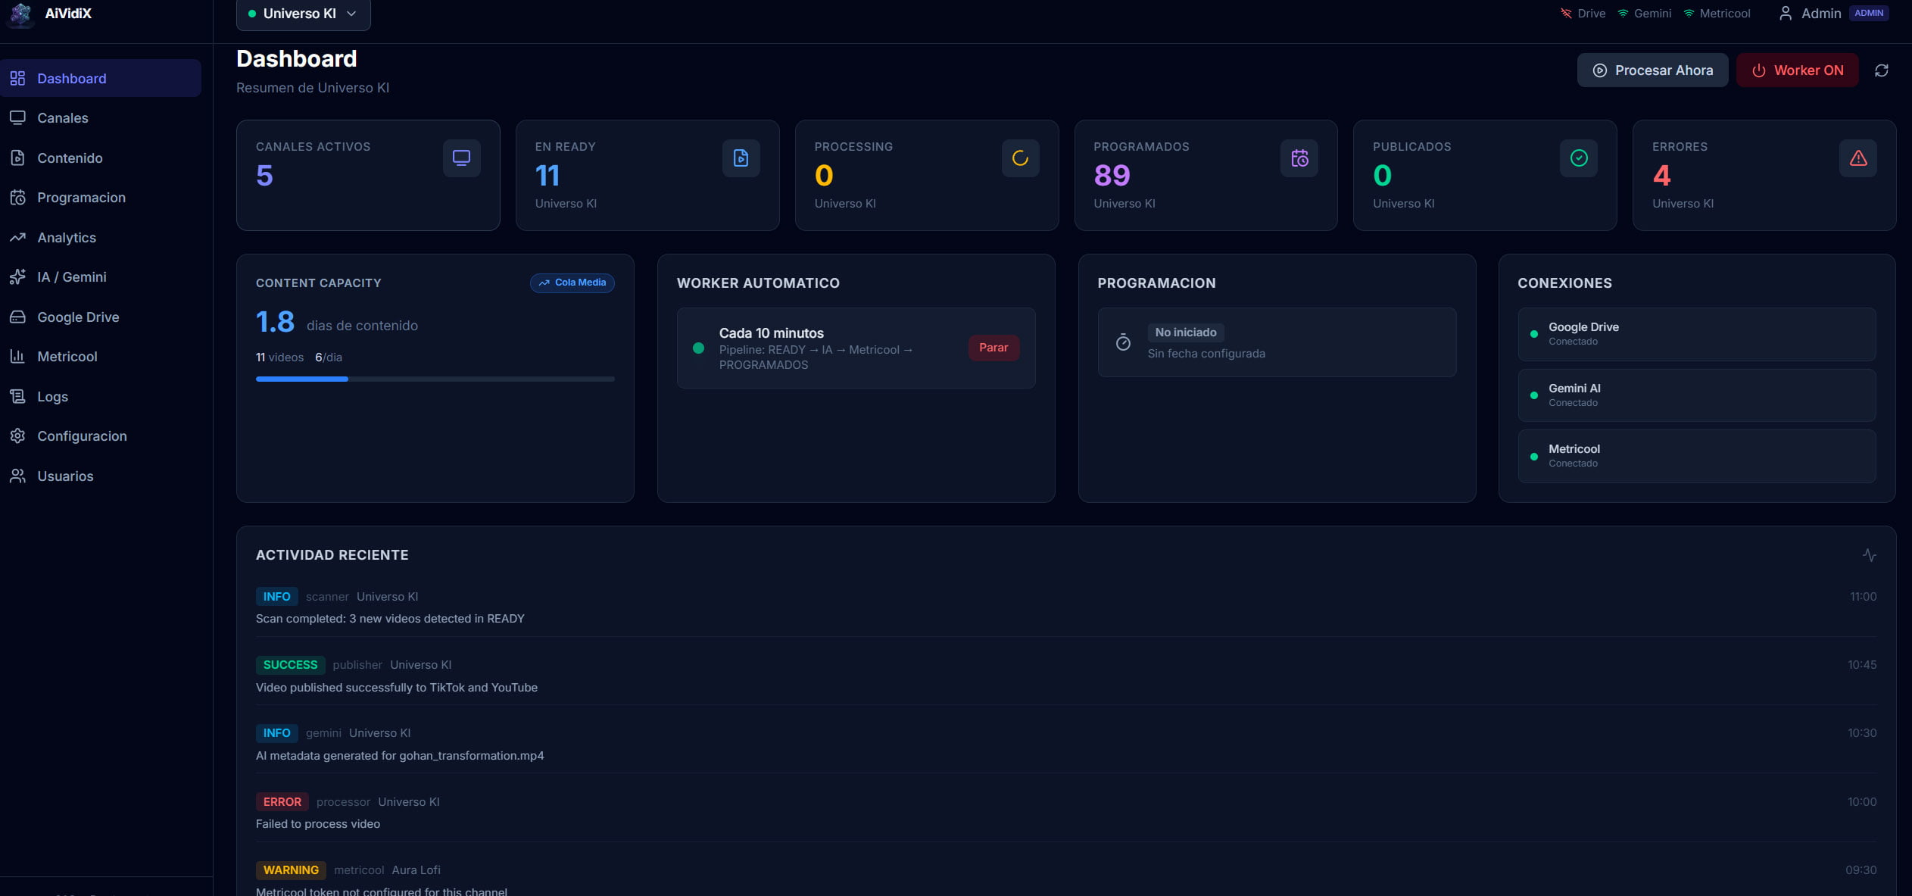1912x896 pixels.
Task: Click the Admin account label in top bar
Action: 1820,13
